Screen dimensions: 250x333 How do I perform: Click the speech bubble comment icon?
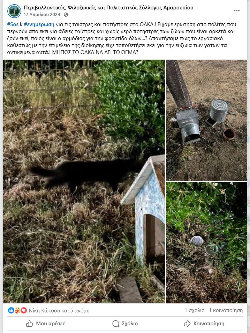(x=116, y=324)
